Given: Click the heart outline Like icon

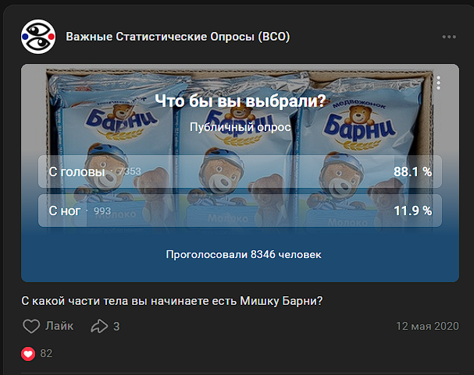Looking at the screenshot, I should [x=31, y=326].
